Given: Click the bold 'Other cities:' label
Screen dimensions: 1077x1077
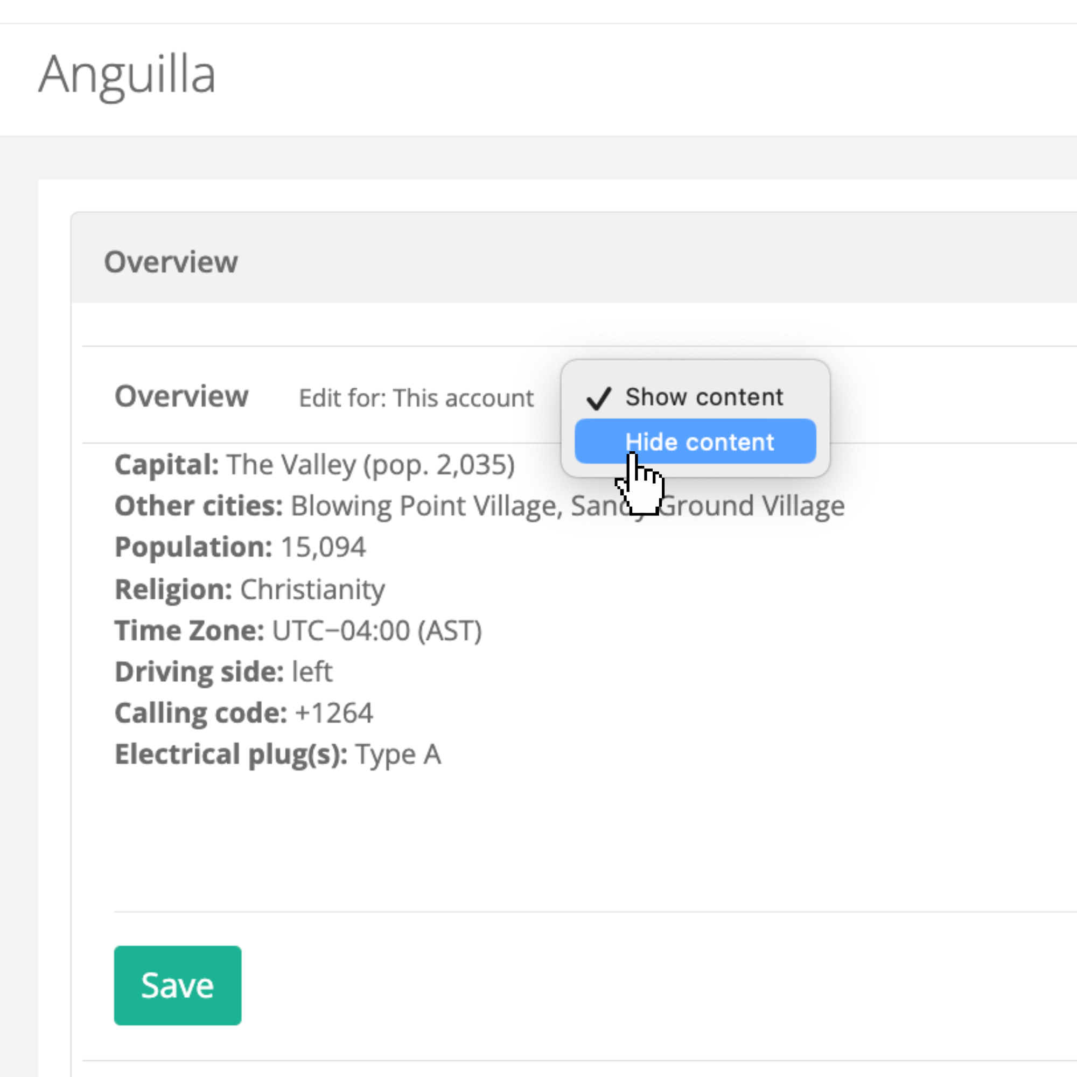Looking at the screenshot, I should tap(199, 506).
